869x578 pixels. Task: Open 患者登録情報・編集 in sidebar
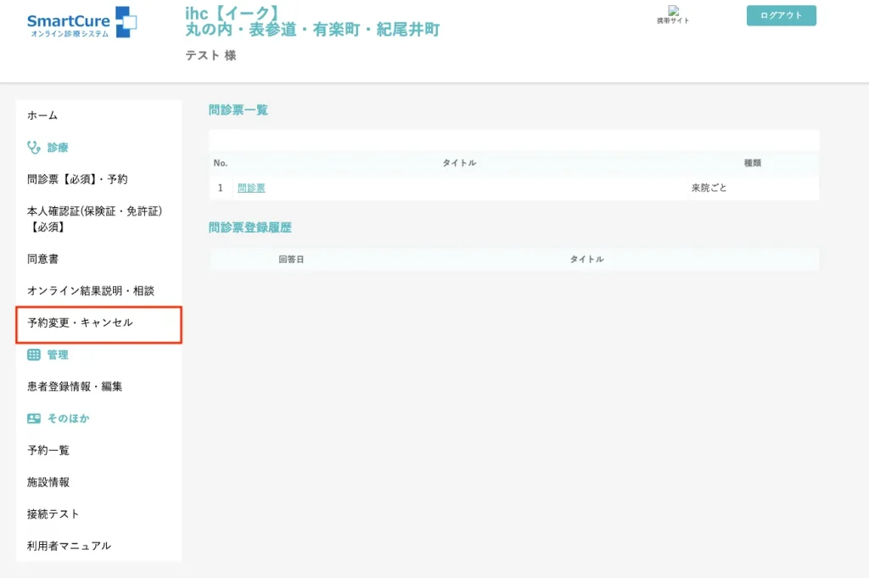point(75,386)
